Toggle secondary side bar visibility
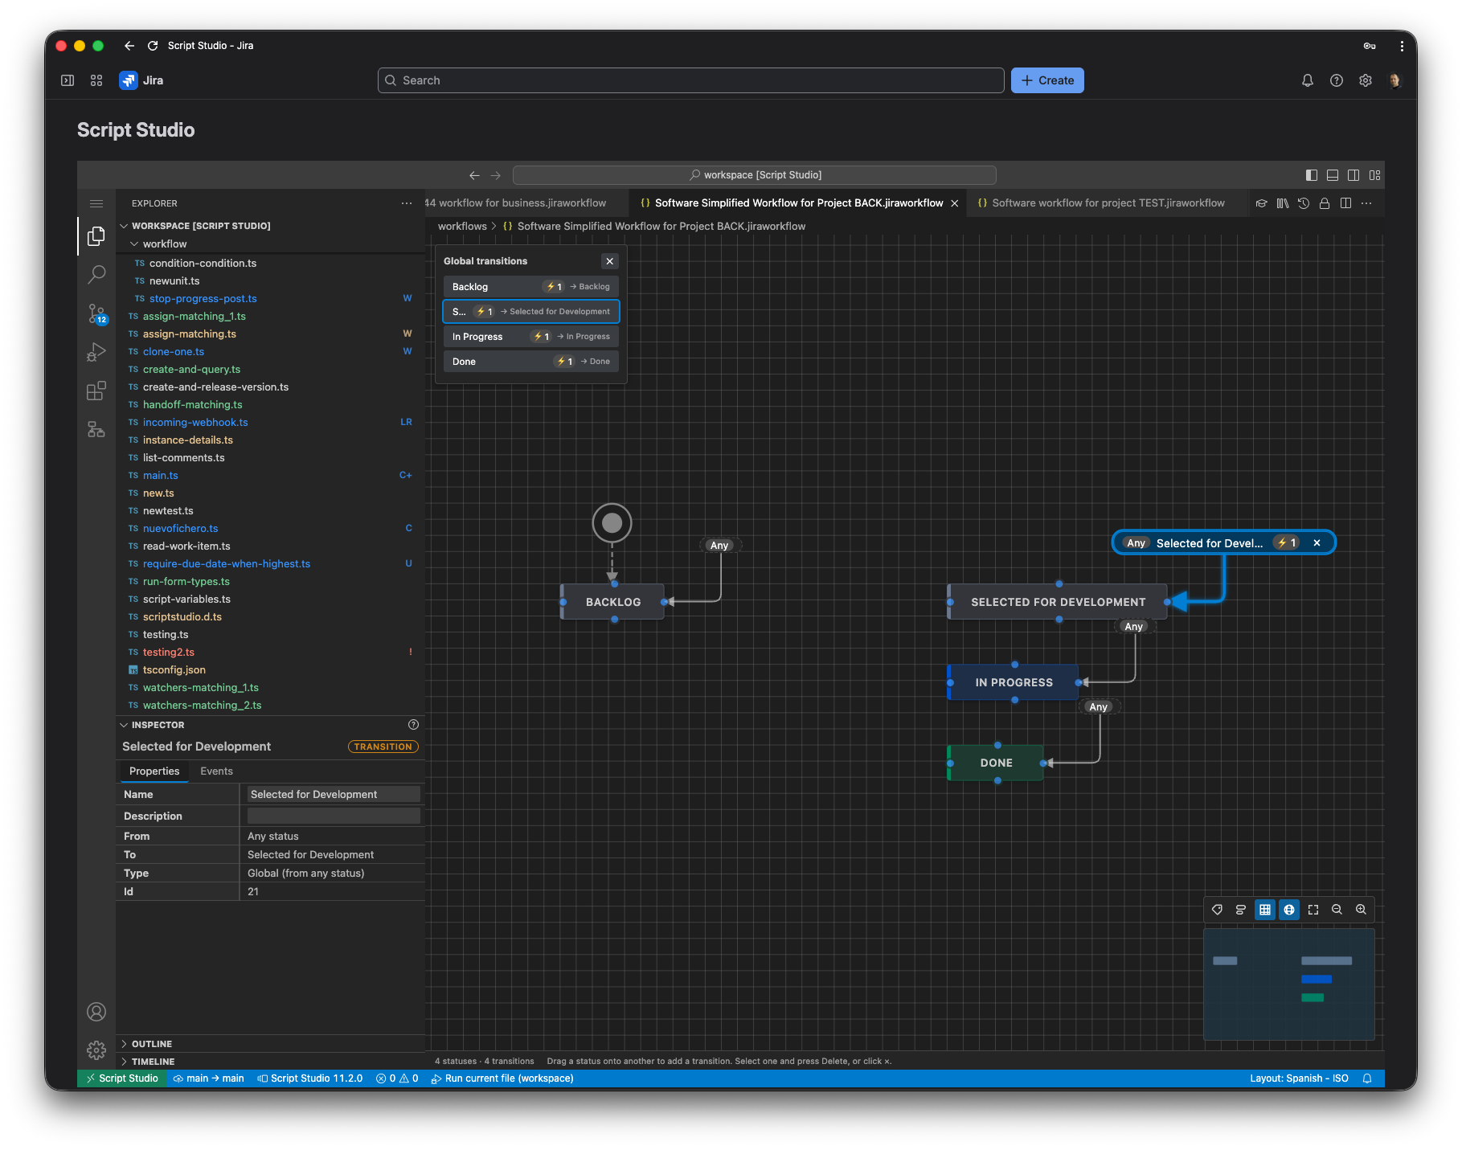 1353,175
